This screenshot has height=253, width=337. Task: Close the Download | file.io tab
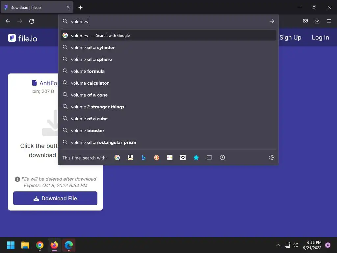(68, 7)
